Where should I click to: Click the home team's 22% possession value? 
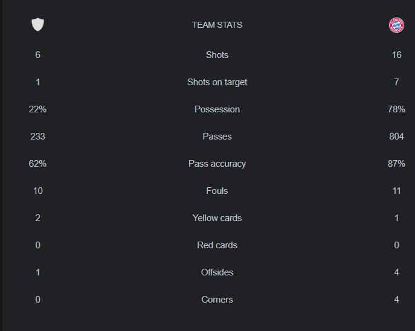(x=37, y=109)
